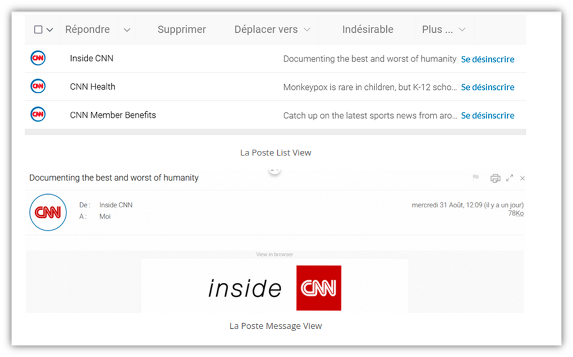This screenshot has width=573, height=357.
Task: Print the open message
Action: [x=495, y=178]
